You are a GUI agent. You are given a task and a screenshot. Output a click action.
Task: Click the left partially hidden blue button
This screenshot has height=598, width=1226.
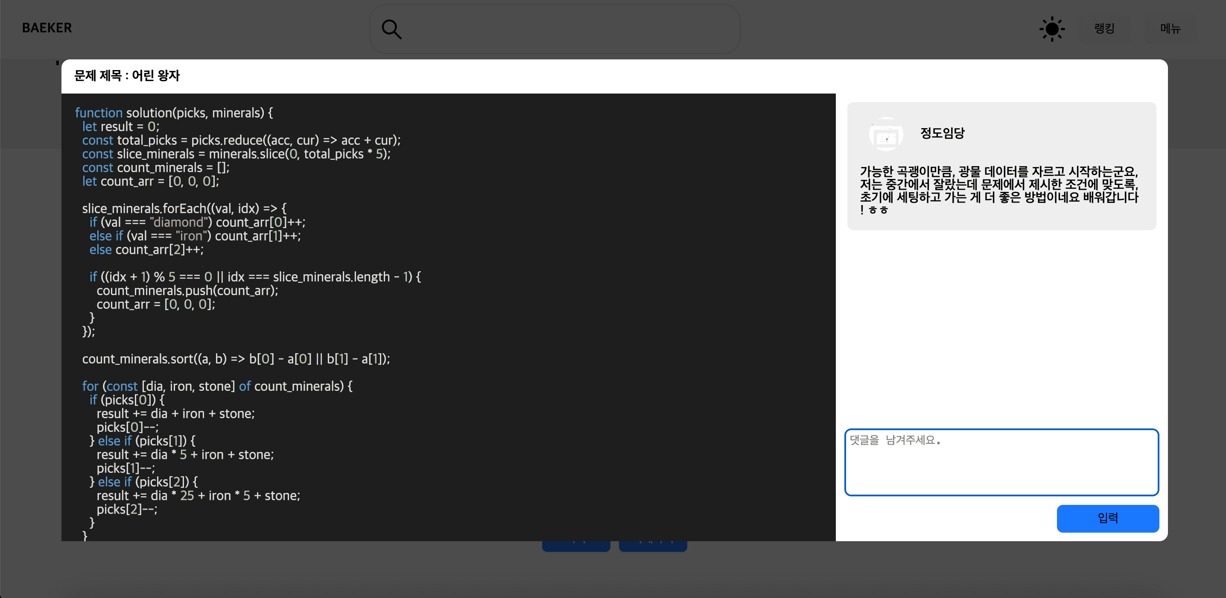(x=576, y=546)
